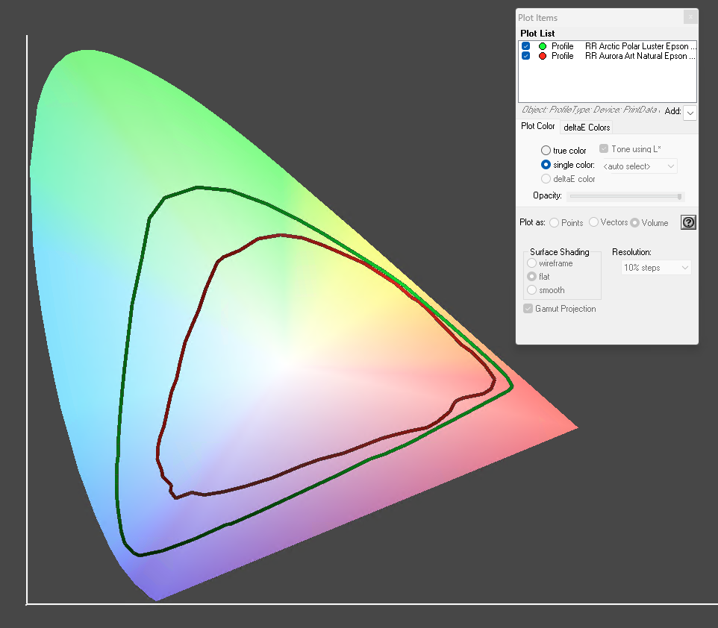The image size is (718, 628).
Task: Select the true color radio button
Action: (546, 151)
